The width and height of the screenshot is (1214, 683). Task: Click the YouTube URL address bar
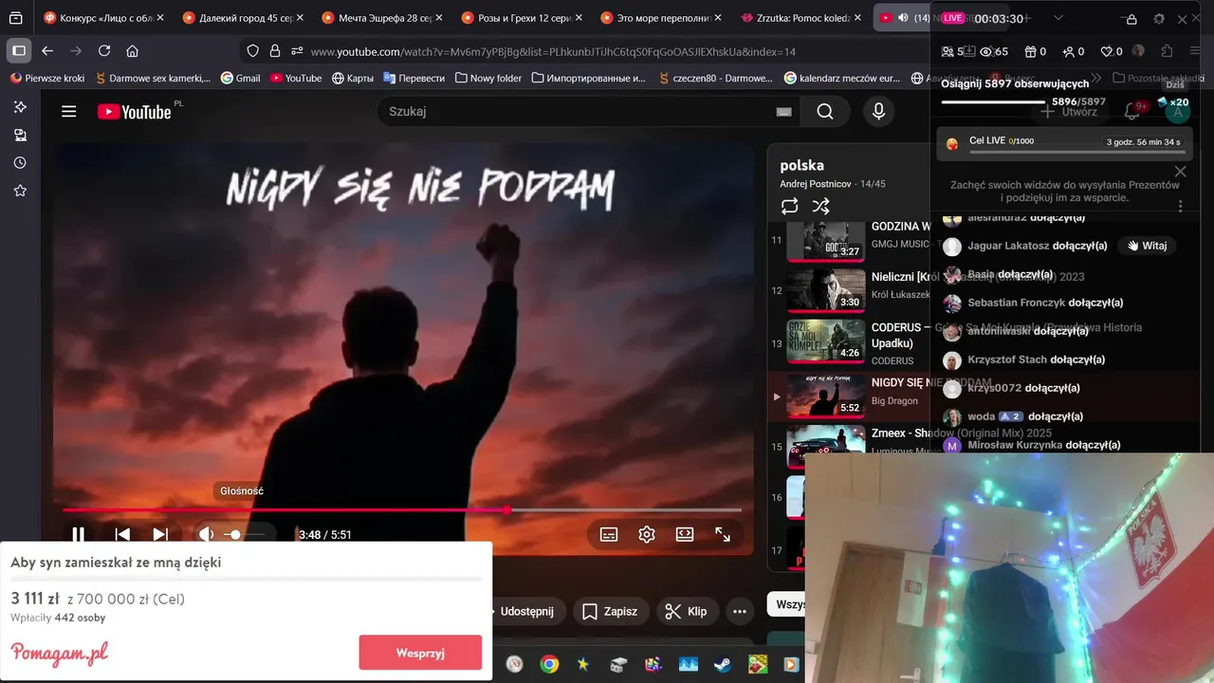point(553,52)
